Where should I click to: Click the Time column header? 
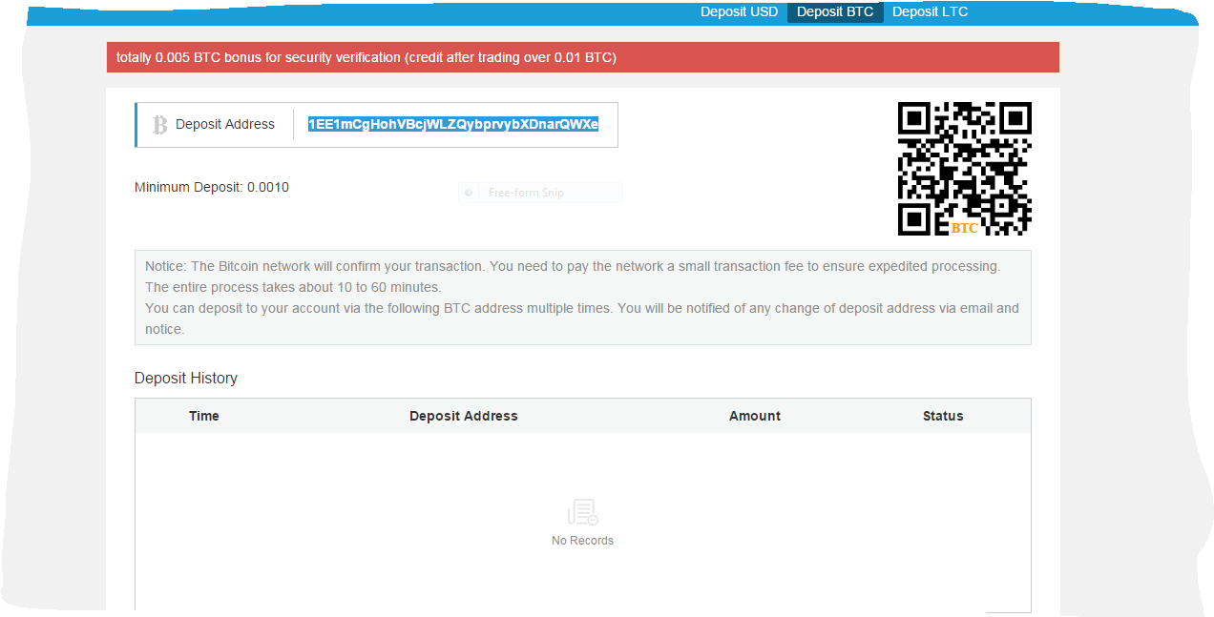pyautogui.click(x=204, y=416)
